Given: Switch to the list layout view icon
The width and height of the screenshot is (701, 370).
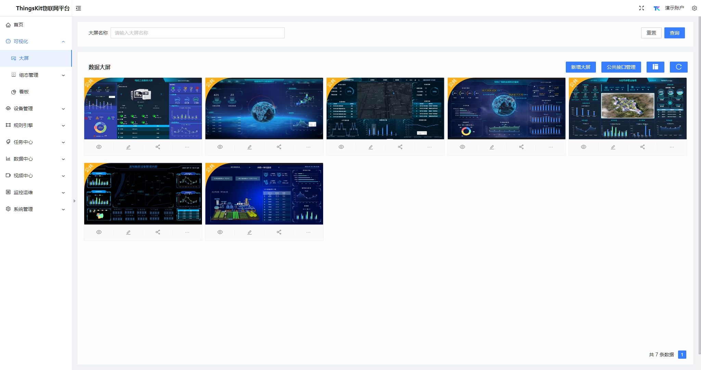Looking at the screenshot, I should pos(655,67).
